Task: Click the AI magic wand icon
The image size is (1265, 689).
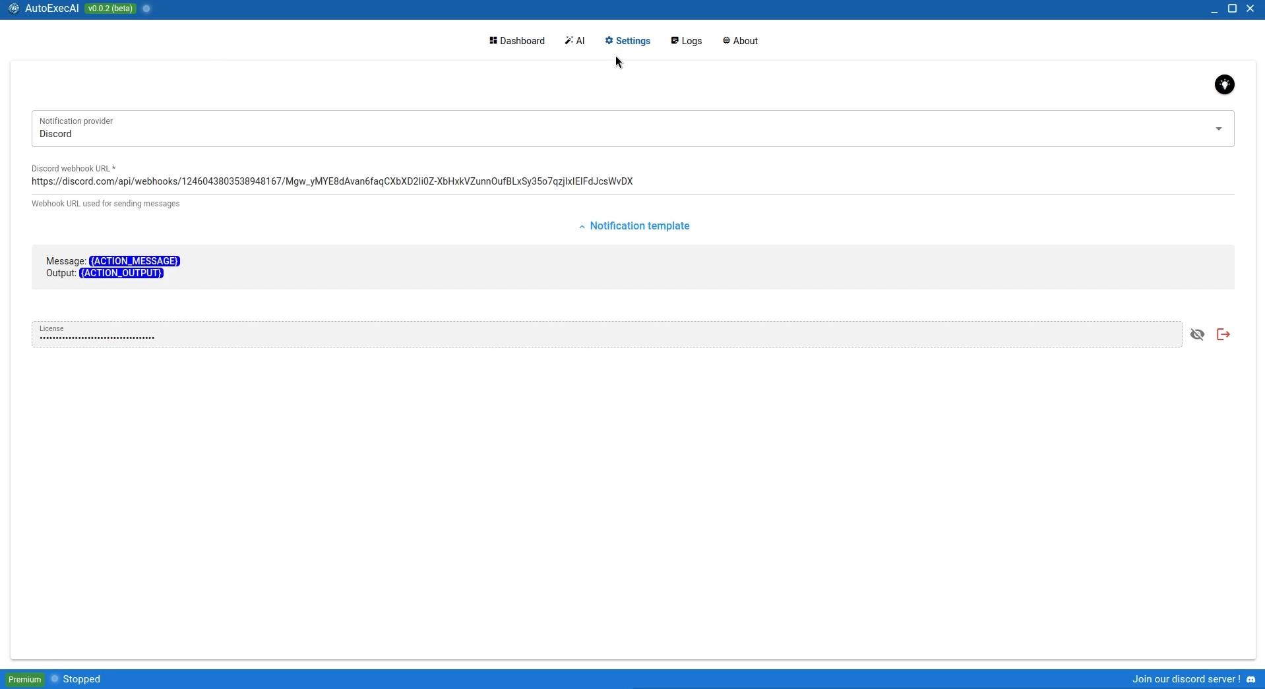Action: [x=569, y=41]
